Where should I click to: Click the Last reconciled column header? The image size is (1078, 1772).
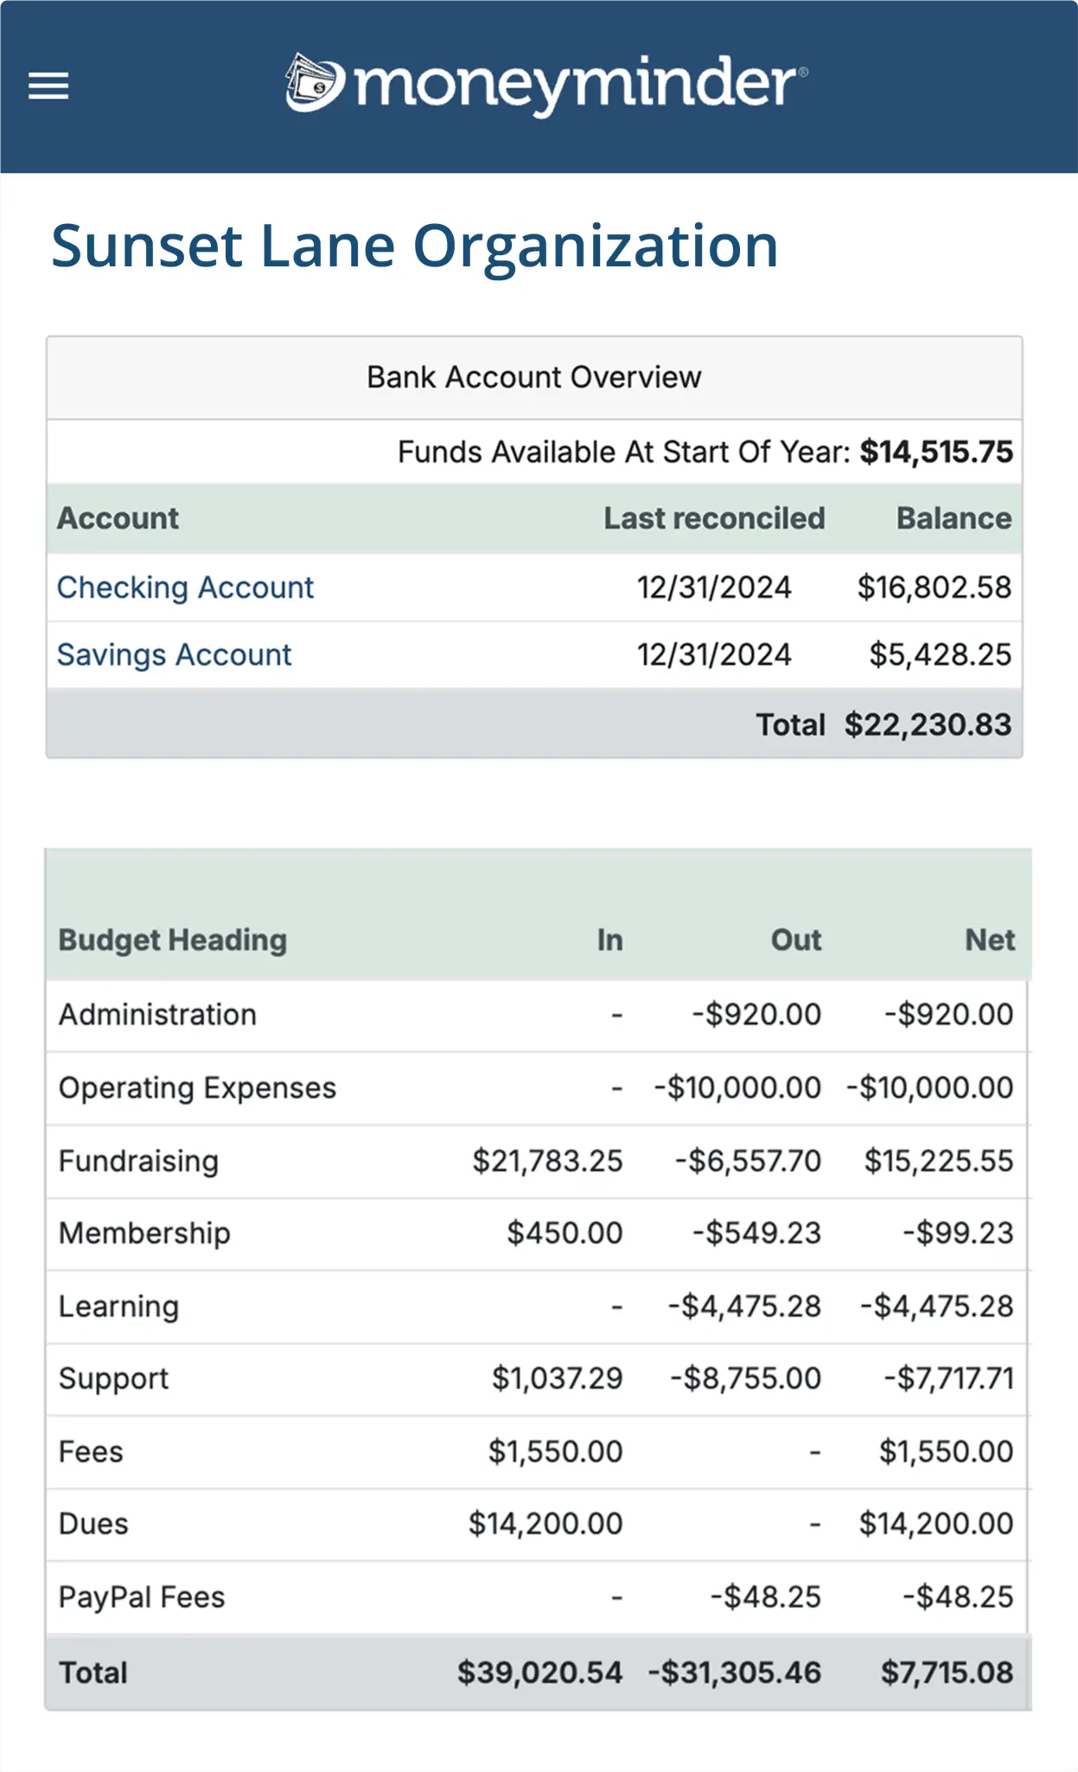point(713,518)
